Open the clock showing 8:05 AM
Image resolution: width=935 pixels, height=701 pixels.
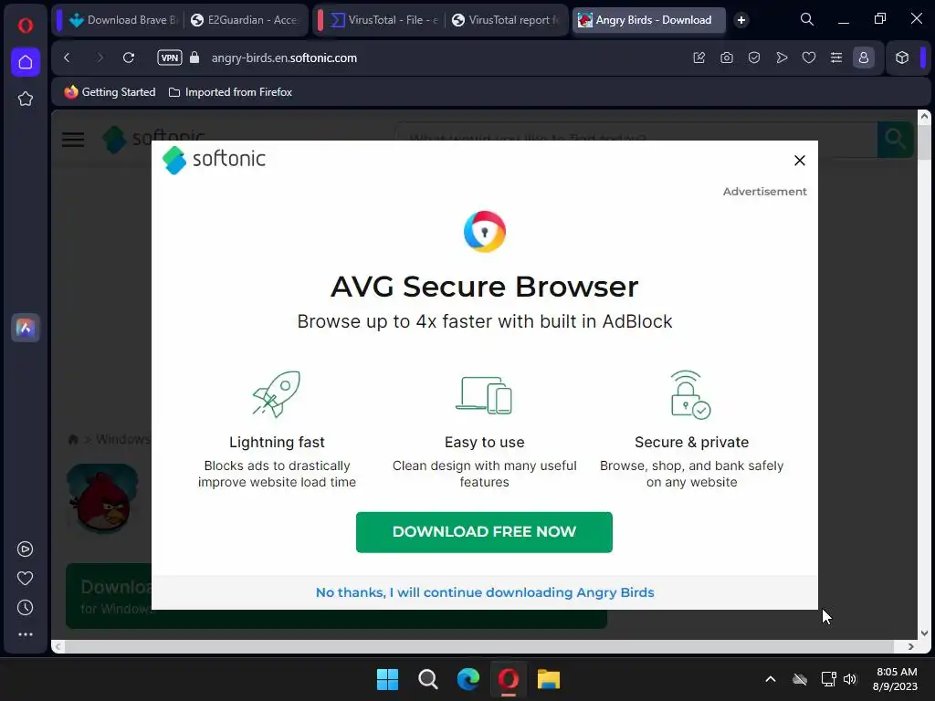896,679
